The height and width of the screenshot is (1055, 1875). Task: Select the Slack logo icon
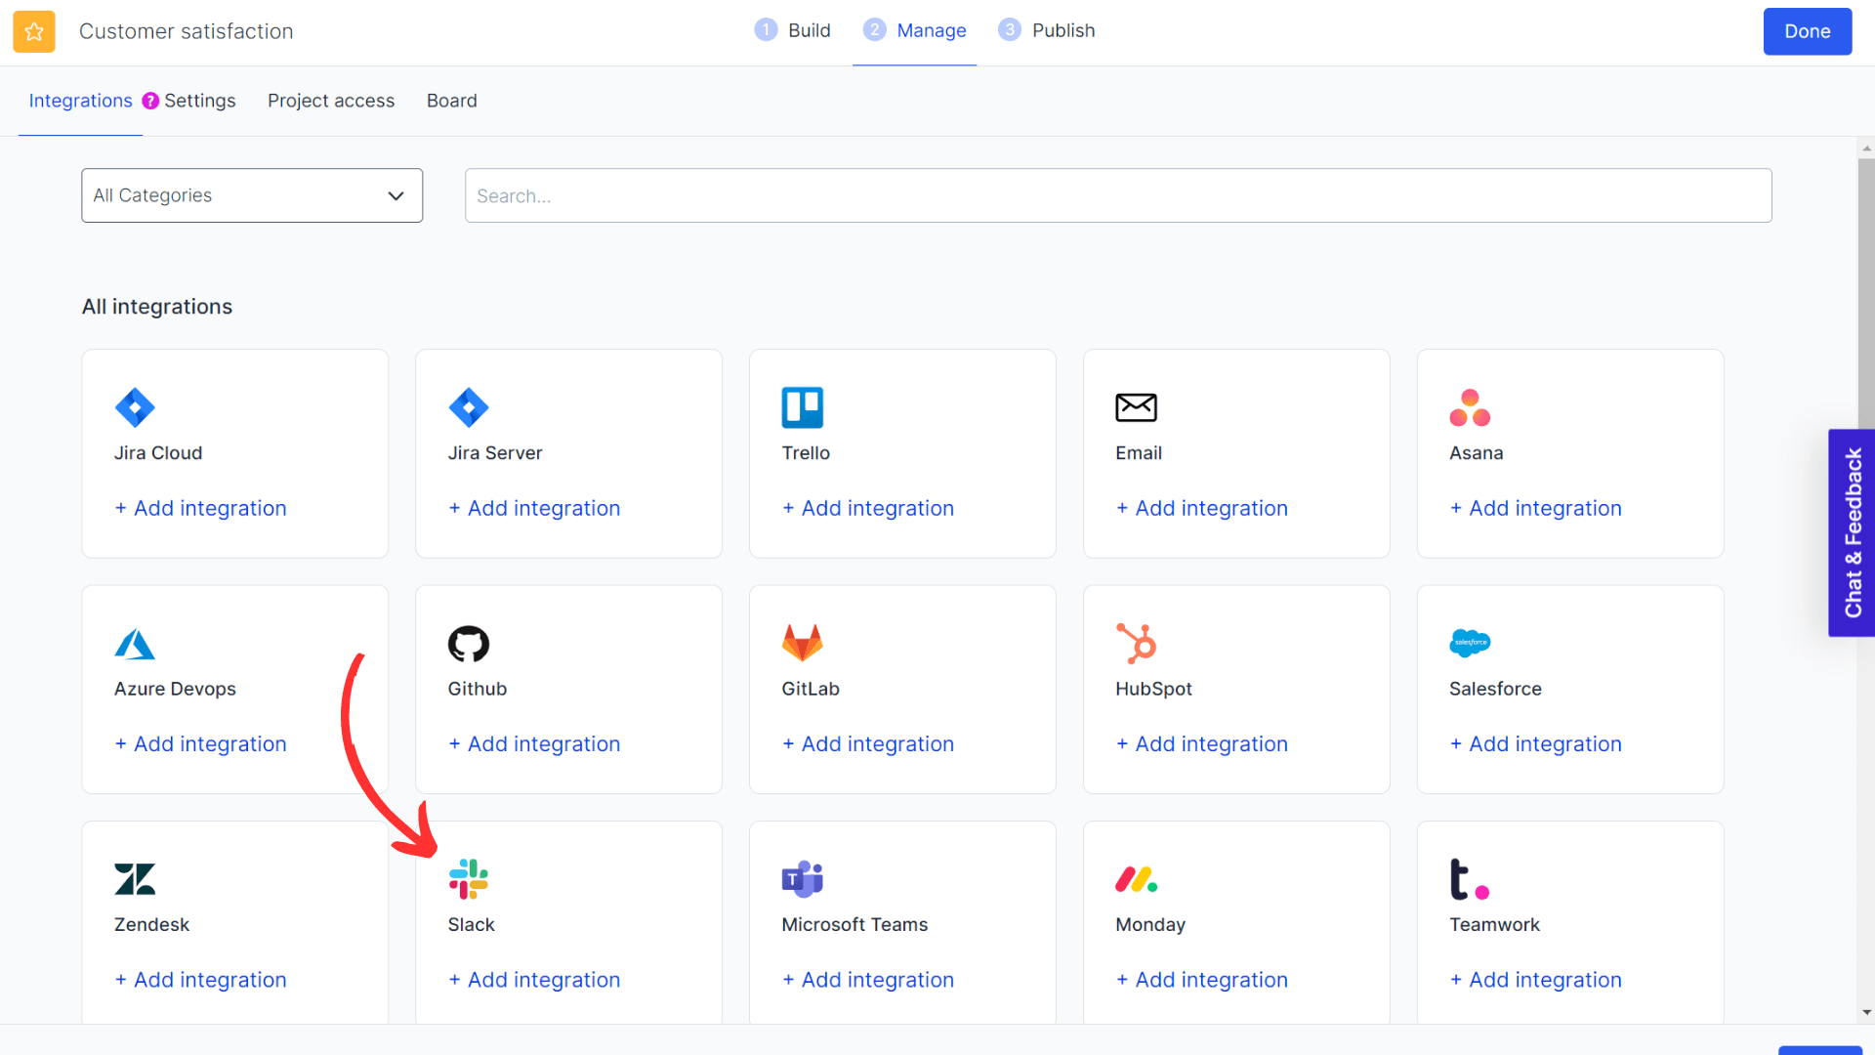(x=469, y=879)
